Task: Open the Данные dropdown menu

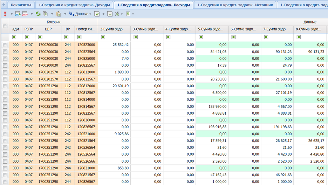Action: pyautogui.click(x=83, y=14)
